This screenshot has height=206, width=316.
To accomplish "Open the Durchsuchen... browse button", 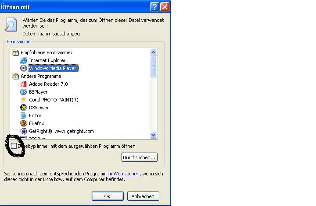I will [140, 157].
